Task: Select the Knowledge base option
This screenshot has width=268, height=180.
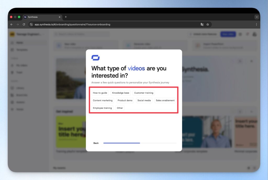Action: [121, 93]
